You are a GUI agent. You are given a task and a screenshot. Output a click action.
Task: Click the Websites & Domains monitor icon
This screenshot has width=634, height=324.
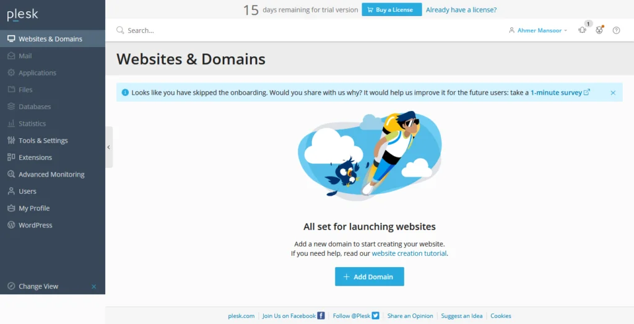[11, 39]
